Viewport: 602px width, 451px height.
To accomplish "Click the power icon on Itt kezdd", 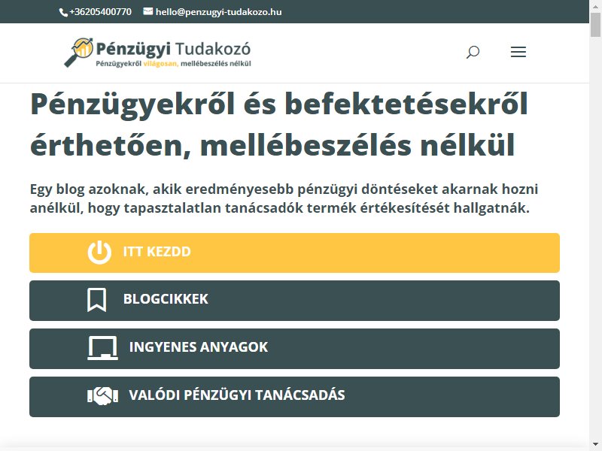I will click(x=99, y=253).
